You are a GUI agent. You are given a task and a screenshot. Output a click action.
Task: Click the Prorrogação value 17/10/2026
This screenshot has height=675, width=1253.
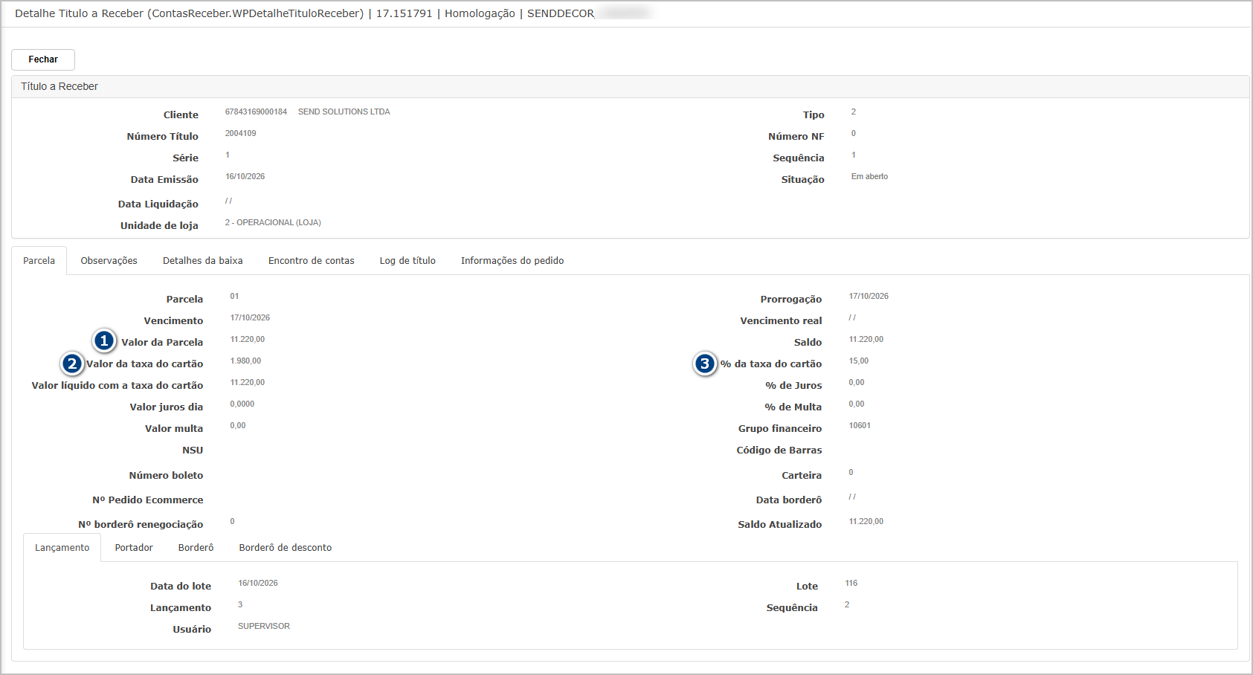tap(869, 297)
